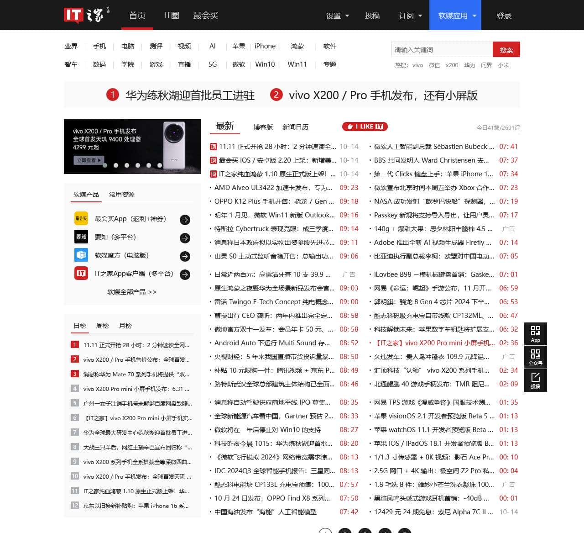Open headline vivo X200 / Pro 手机发布
The image size is (584, 533).
point(383,95)
